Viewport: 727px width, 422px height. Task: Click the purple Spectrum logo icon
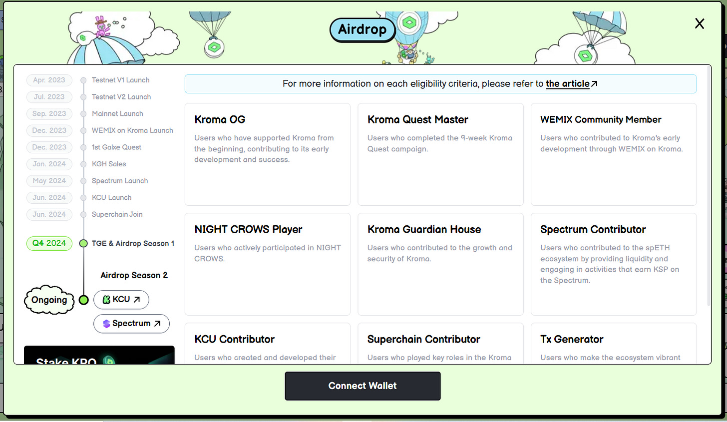point(106,324)
